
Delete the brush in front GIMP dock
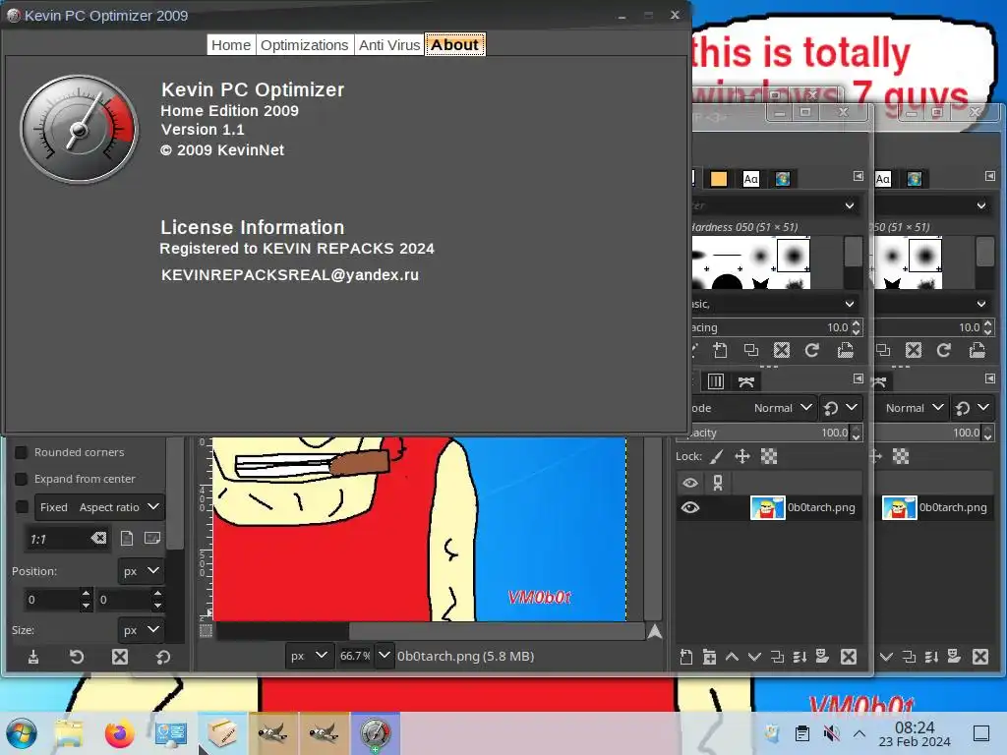tap(782, 350)
